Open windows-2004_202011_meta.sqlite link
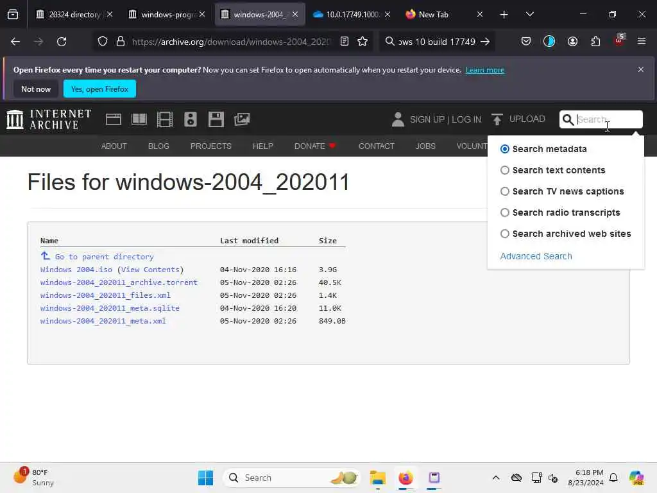Image resolution: width=657 pixels, height=493 pixels. [x=110, y=308]
